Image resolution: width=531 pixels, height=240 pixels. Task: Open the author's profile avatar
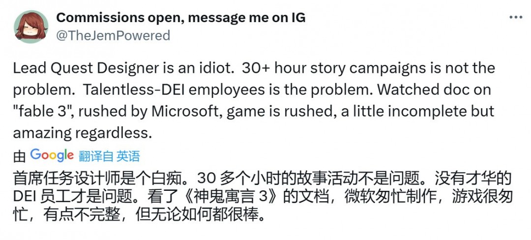[31, 27]
